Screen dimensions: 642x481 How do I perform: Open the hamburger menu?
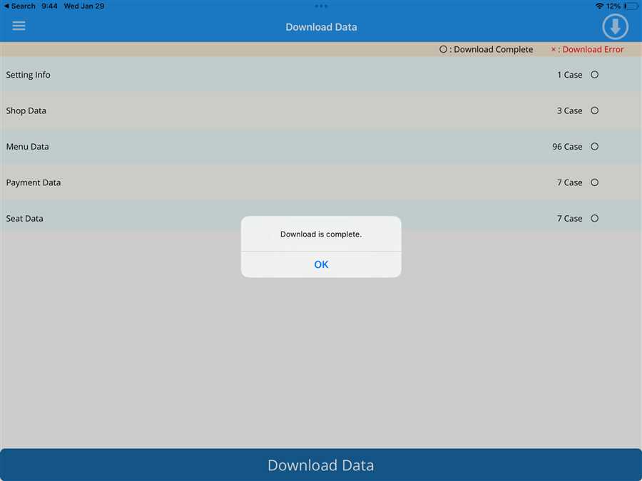pyautogui.click(x=19, y=26)
